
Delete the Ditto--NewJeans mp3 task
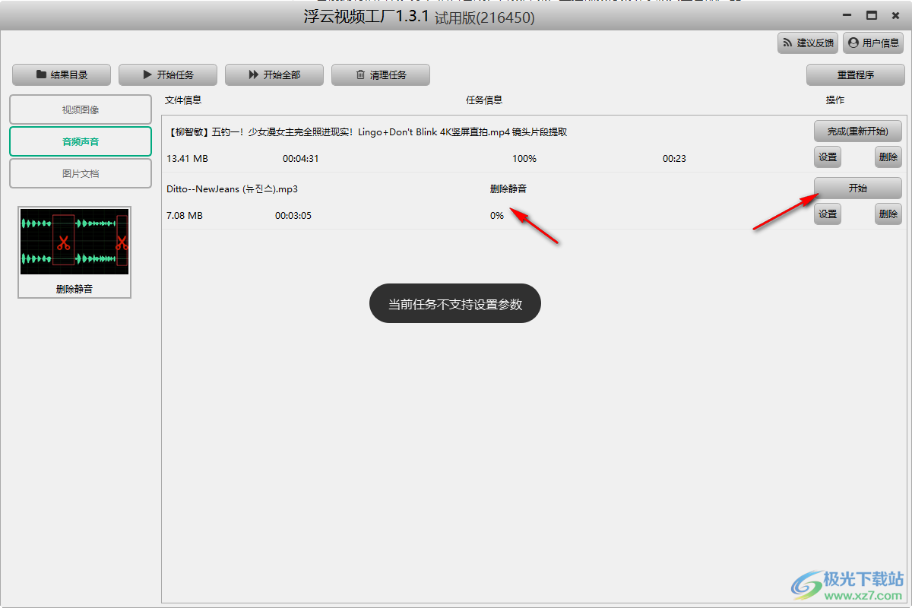click(x=888, y=214)
